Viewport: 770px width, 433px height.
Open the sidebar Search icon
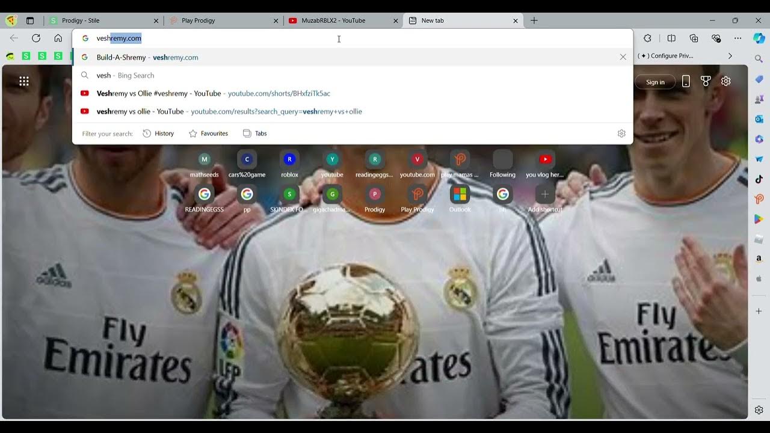[x=759, y=59]
